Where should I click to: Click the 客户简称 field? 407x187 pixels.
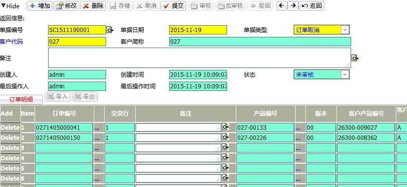pyautogui.click(x=260, y=41)
